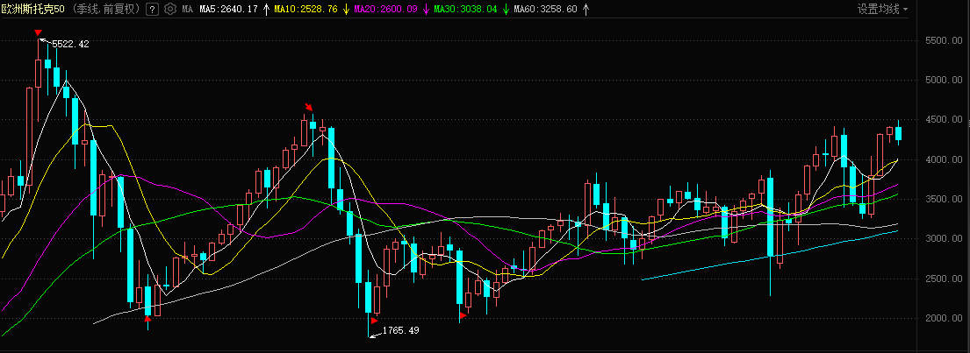Screen dimensions: 970x353
Task: Click the up arrow next to MA5 value
Action: 266,9
